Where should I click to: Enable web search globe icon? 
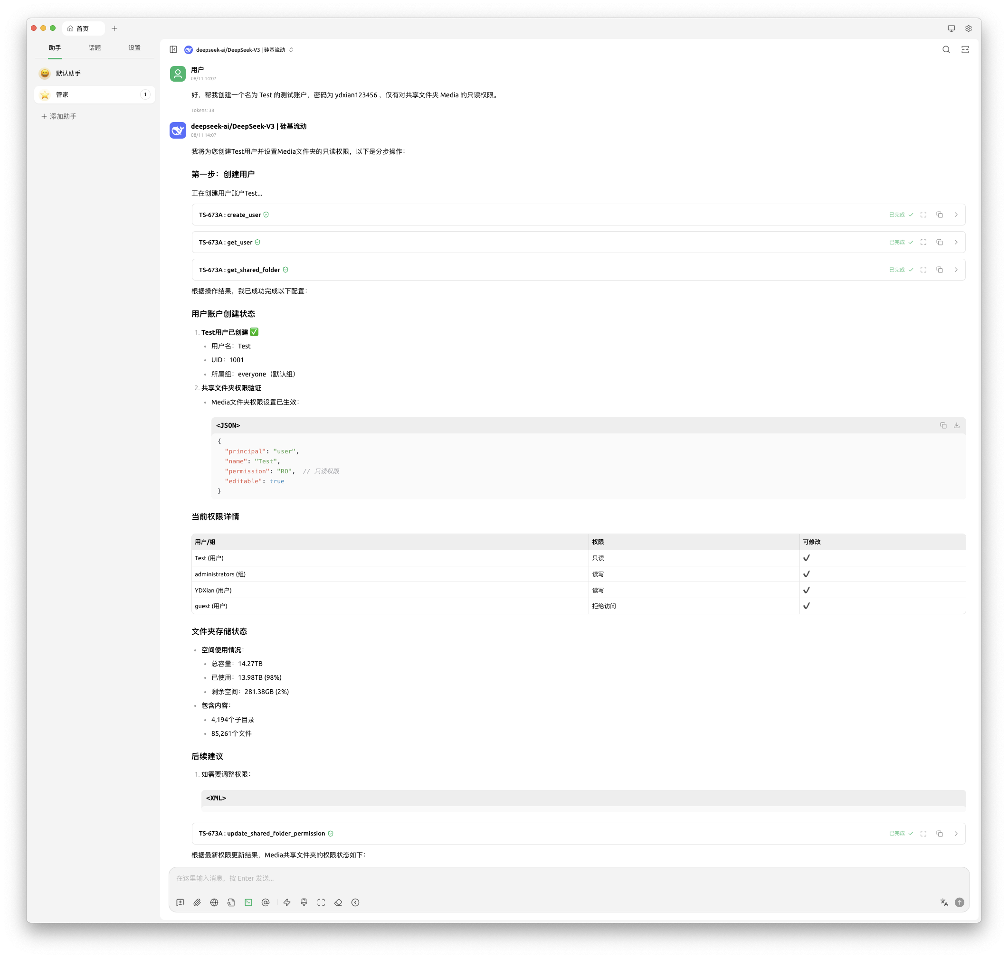click(x=214, y=902)
